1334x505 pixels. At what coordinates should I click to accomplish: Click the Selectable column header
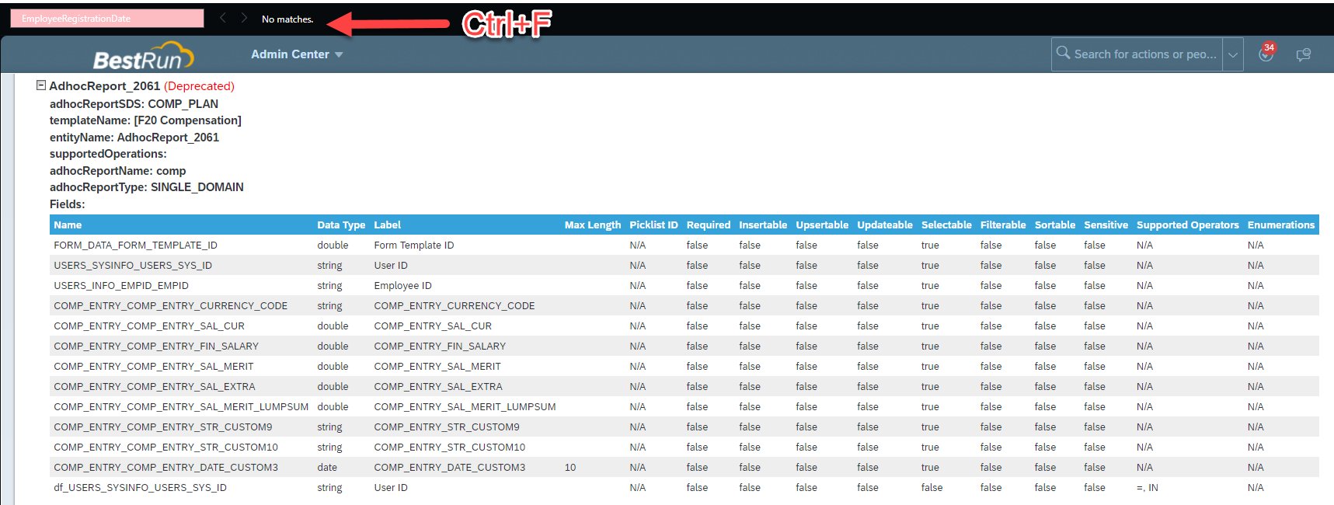point(946,225)
